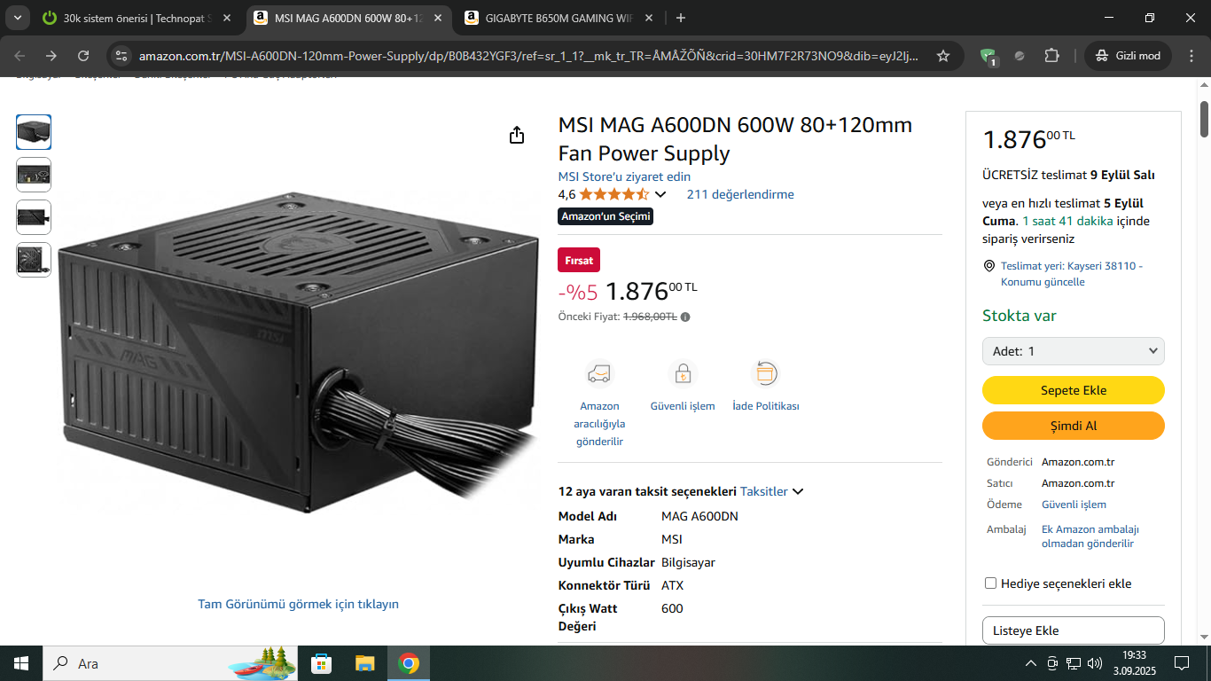Open the Adet quantity dropdown

coord(1074,351)
